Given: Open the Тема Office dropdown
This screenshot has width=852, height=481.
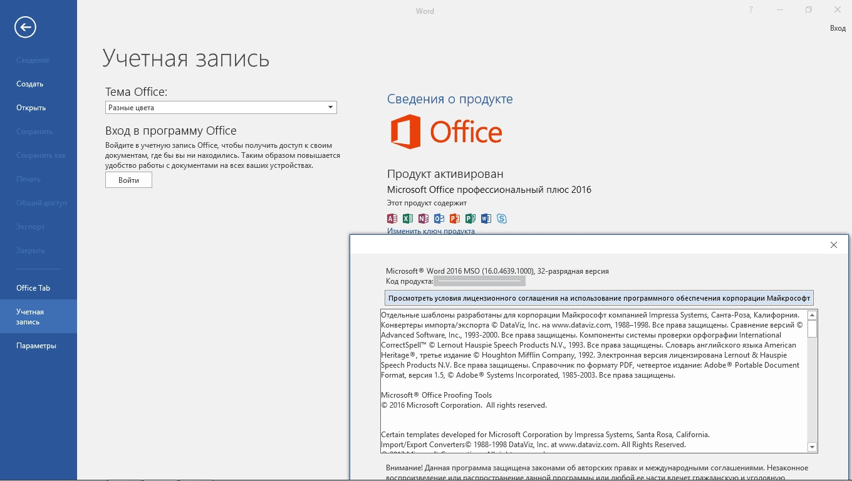Looking at the screenshot, I should pyautogui.click(x=221, y=108).
